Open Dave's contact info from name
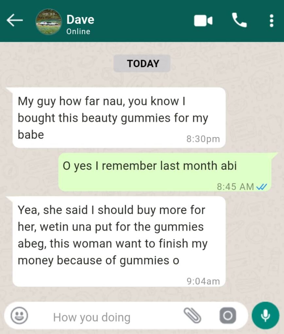 click(80, 19)
